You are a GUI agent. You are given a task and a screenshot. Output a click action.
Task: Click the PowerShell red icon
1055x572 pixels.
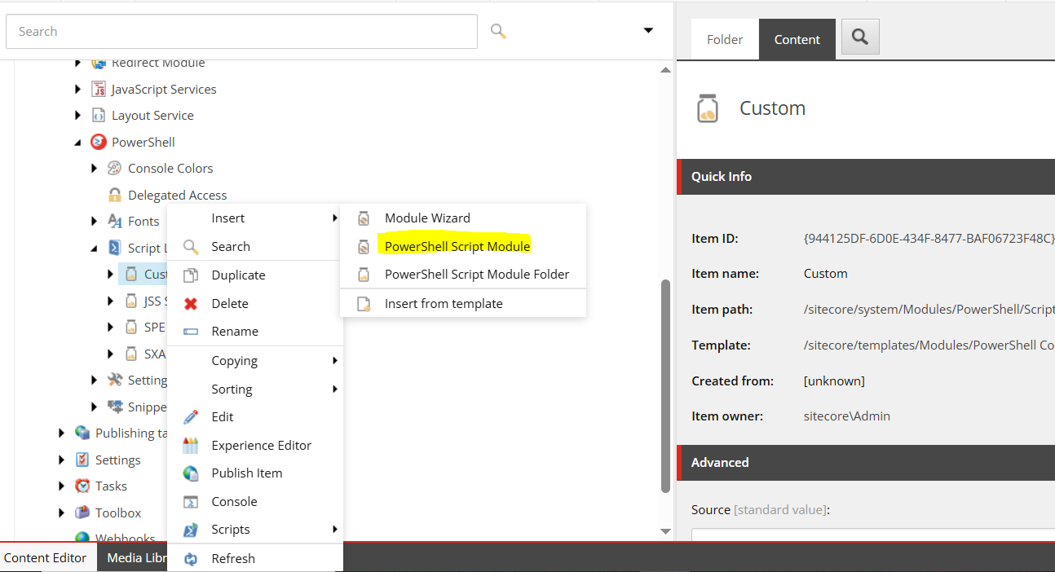pyautogui.click(x=99, y=142)
